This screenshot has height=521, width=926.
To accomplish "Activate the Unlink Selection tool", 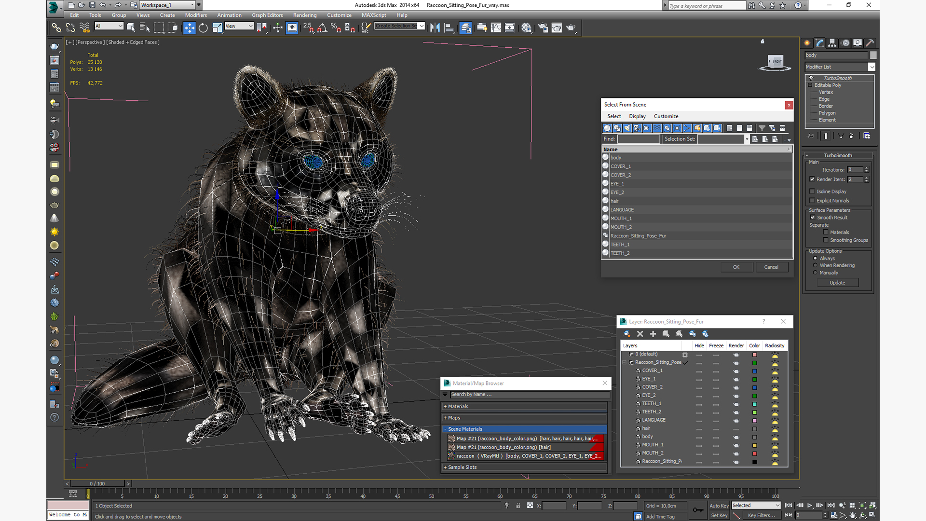I will pos(70,27).
